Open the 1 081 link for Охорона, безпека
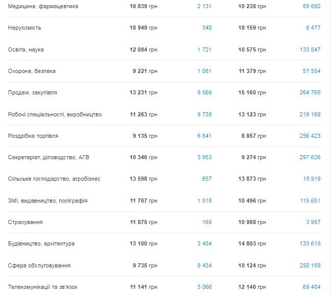Viewport: 331px width, 296px height. pyautogui.click(x=204, y=71)
